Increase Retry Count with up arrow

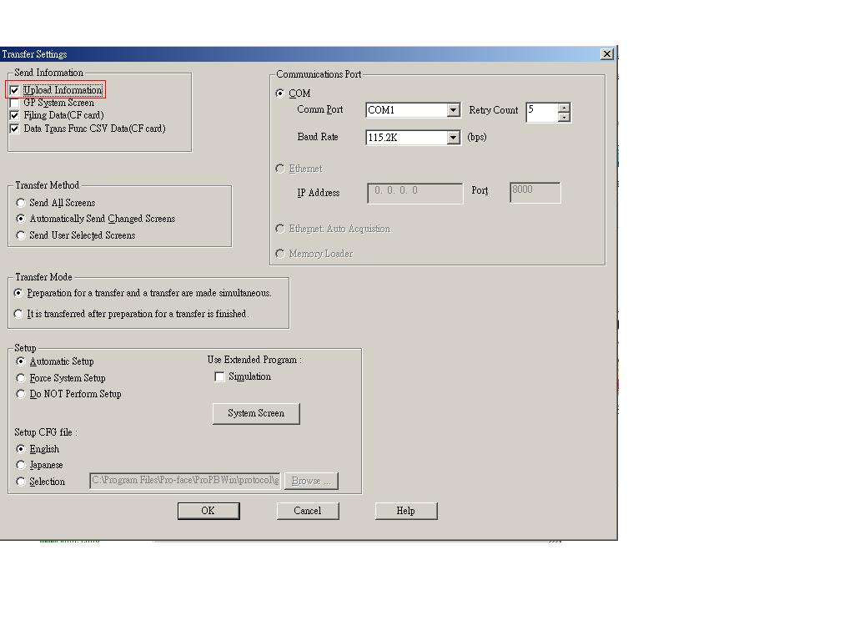(x=564, y=107)
